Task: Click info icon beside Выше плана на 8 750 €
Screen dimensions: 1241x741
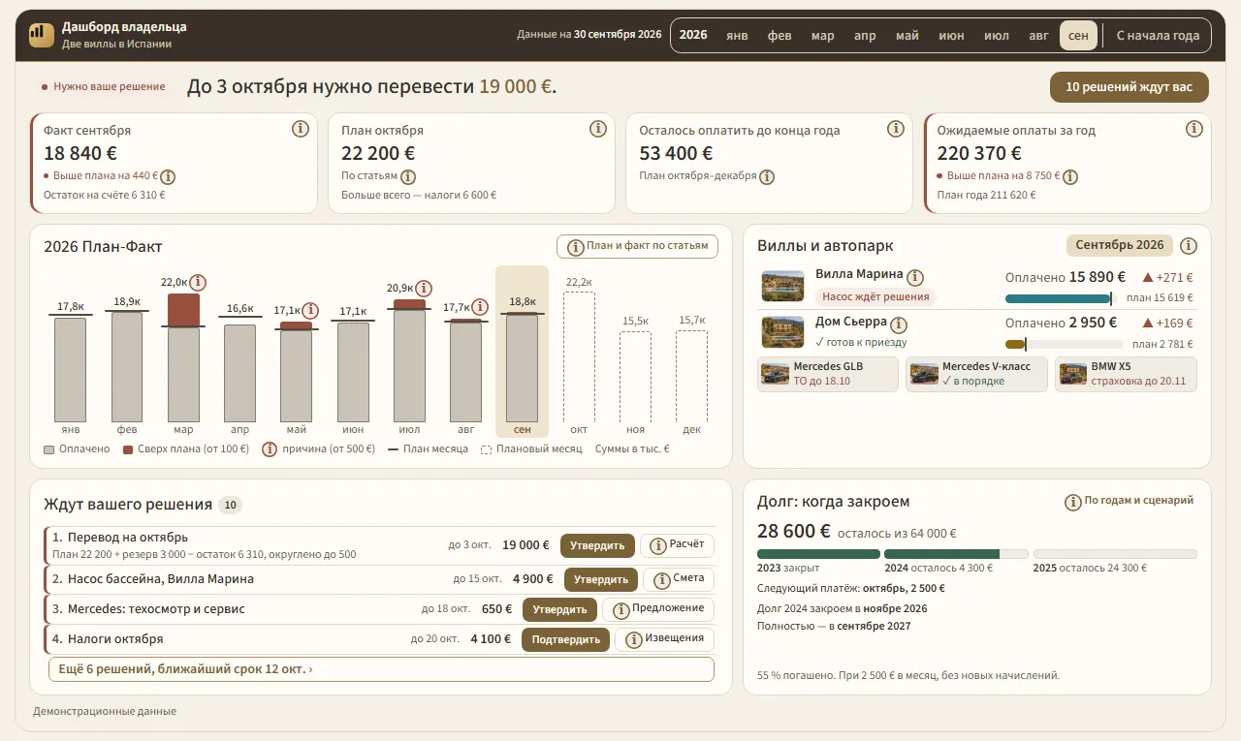Action: 1070,177
